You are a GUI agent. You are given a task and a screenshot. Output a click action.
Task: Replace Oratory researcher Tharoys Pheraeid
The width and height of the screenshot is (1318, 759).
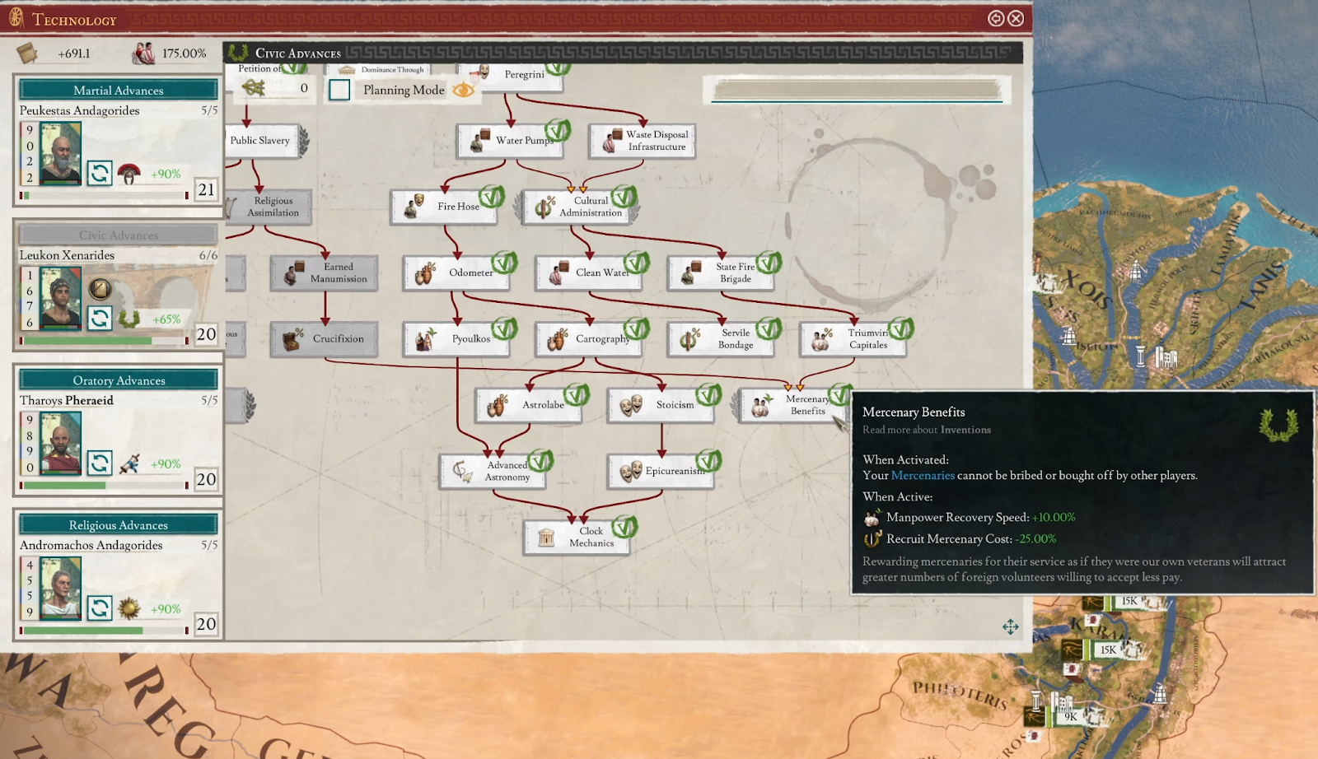click(100, 463)
